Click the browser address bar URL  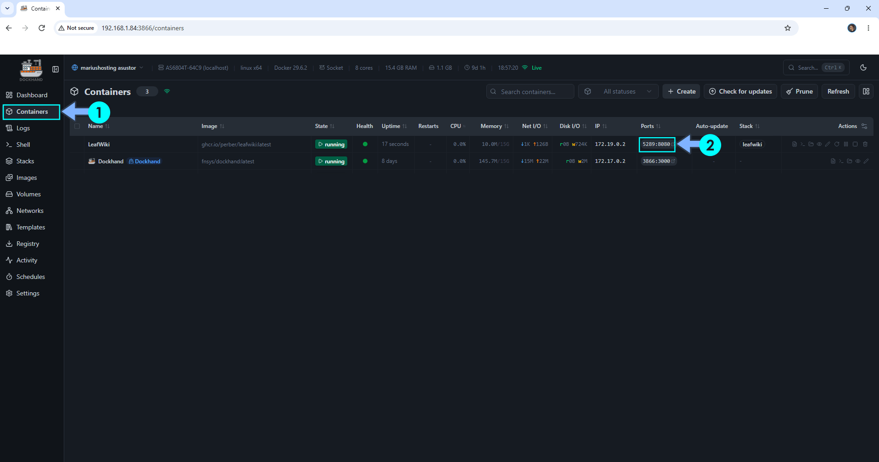click(x=143, y=28)
